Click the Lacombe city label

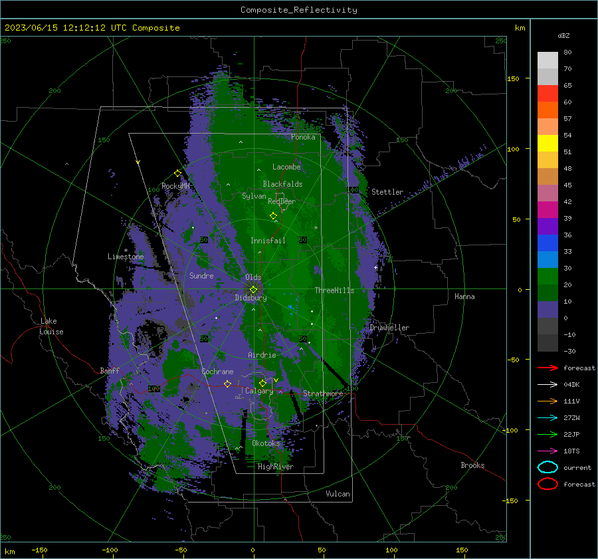(x=286, y=167)
